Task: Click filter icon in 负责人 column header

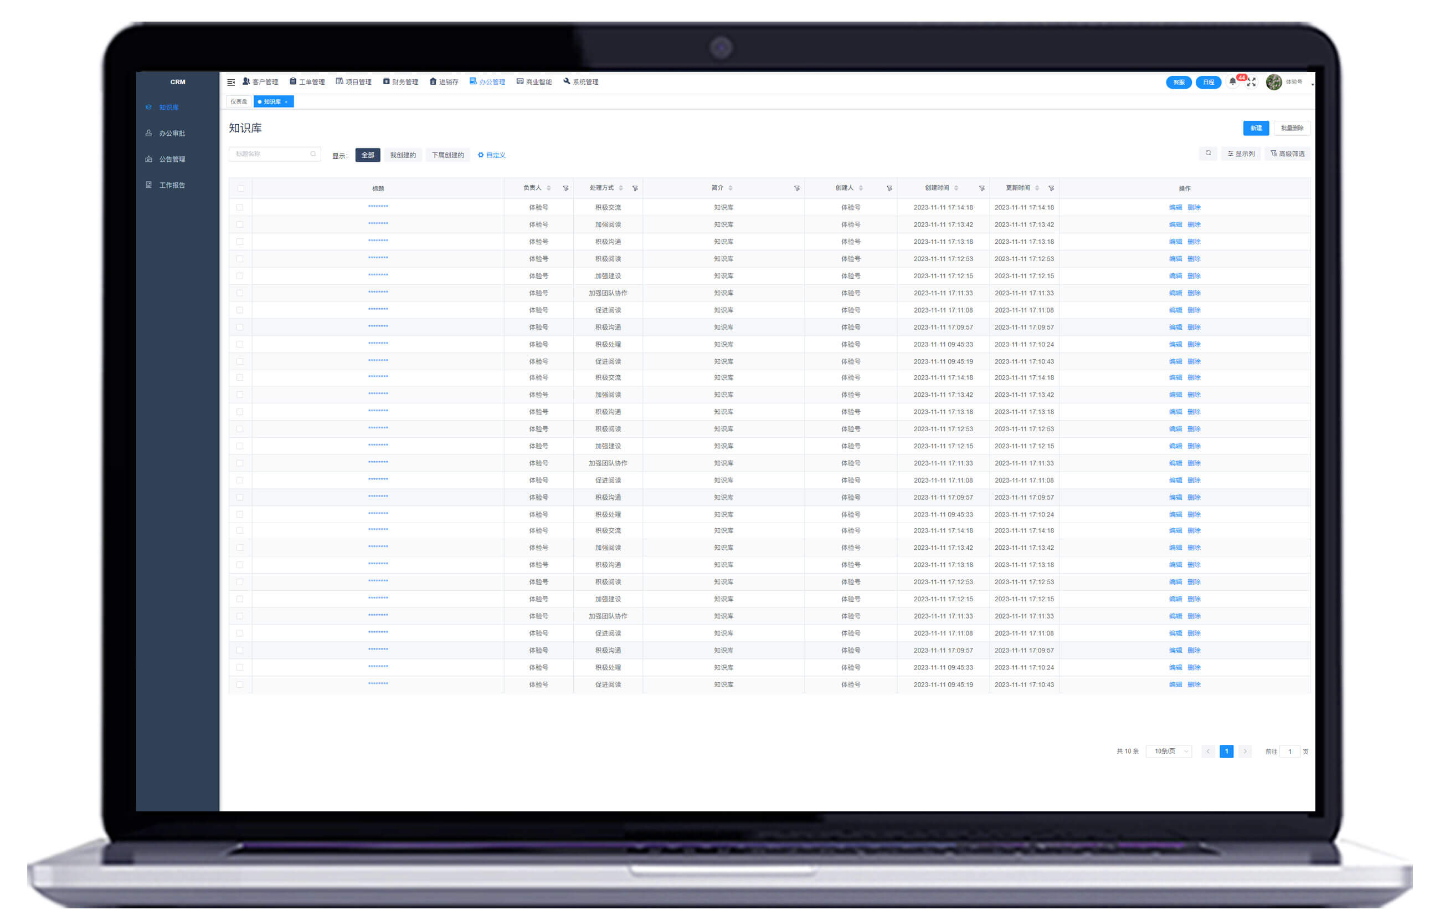Action: tap(565, 188)
